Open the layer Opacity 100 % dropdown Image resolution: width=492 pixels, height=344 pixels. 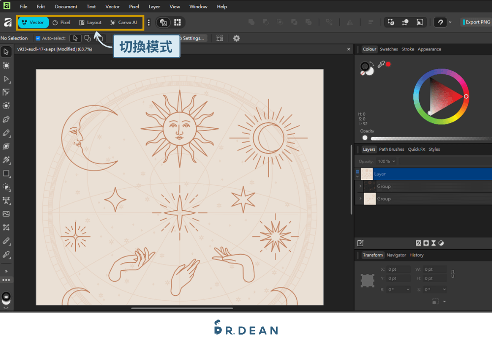coord(386,161)
